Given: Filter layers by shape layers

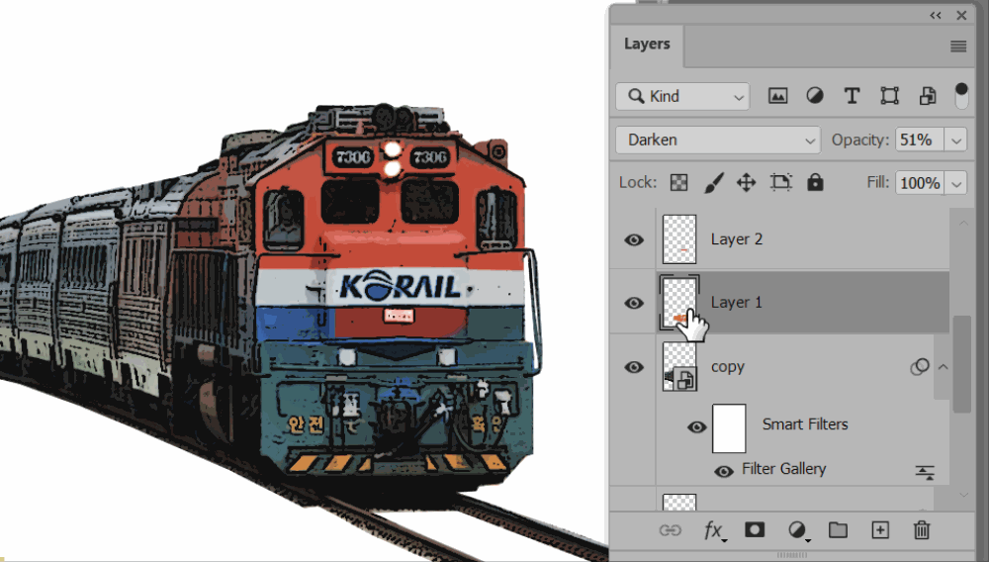Looking at the screenshot, I should (x=889, y=96).
